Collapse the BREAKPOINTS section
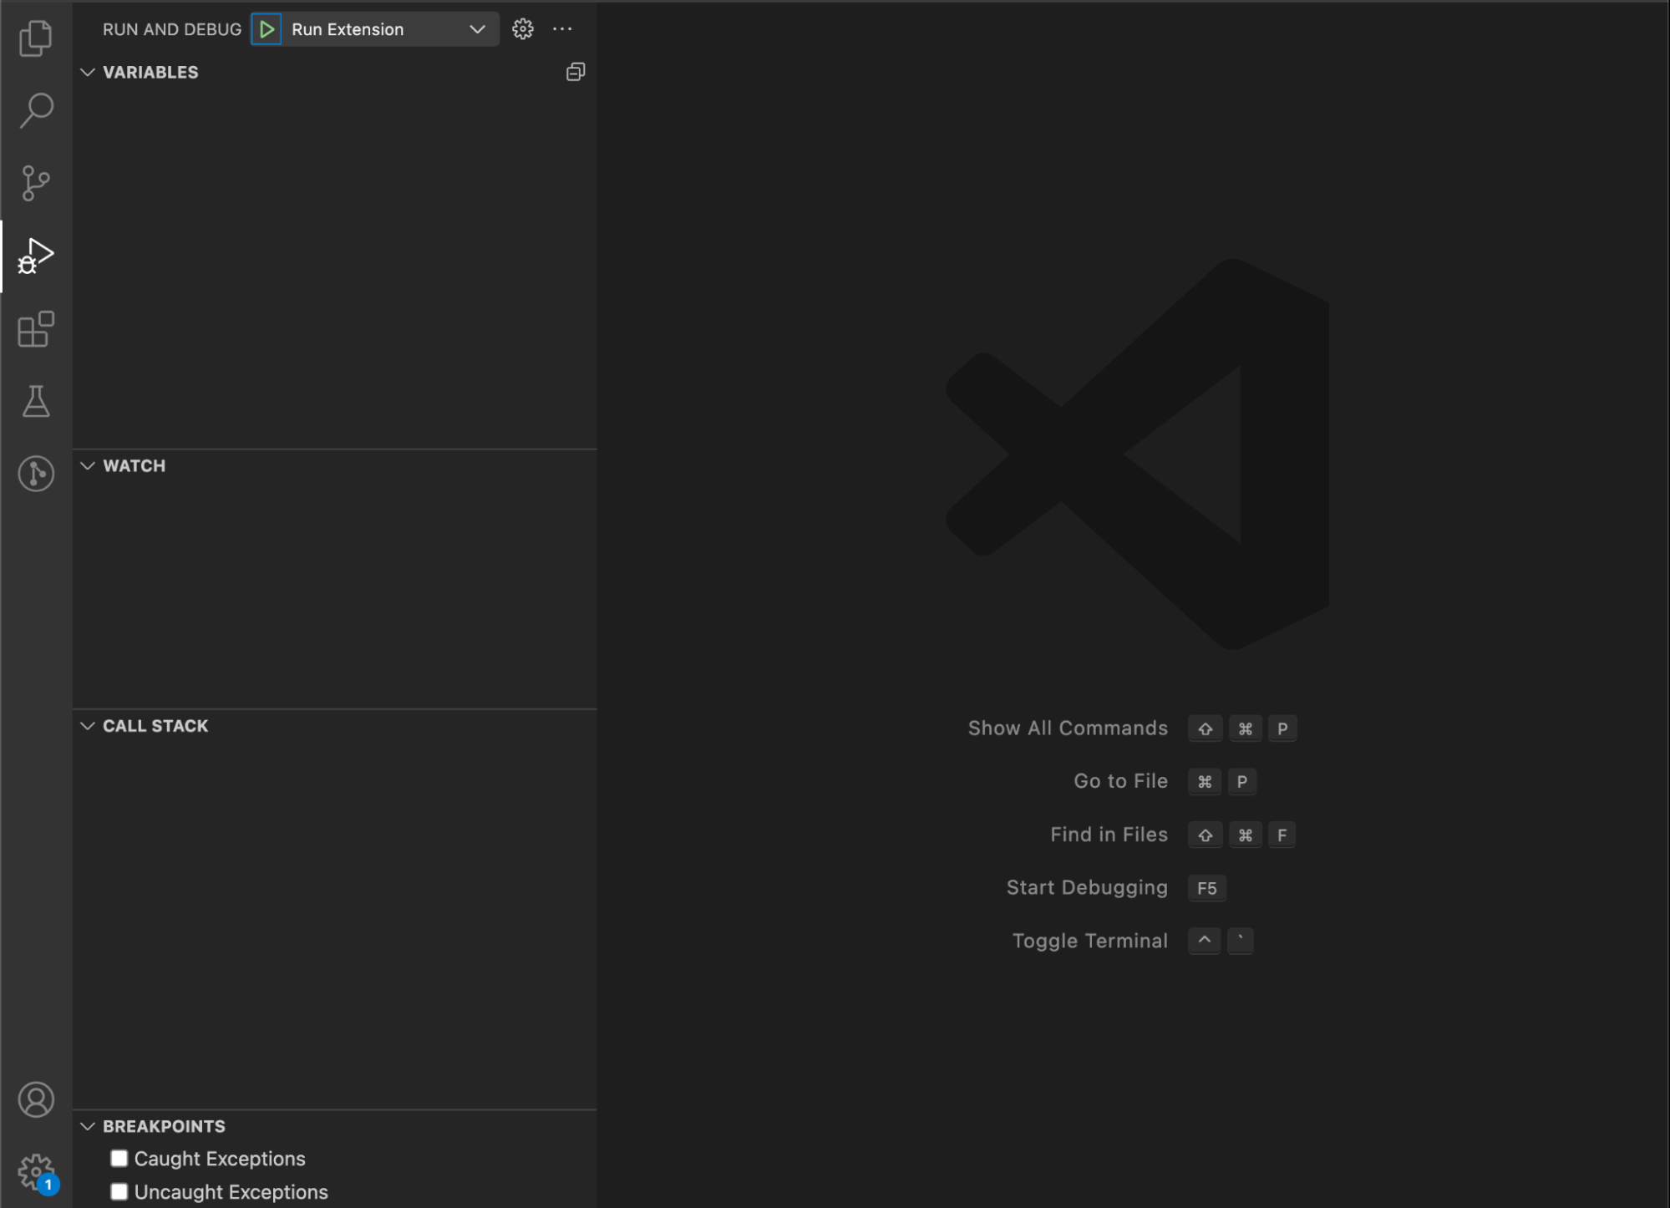Image resolution: width=1670 pixels, height=1208 pixels. (x=89, y=1126)
